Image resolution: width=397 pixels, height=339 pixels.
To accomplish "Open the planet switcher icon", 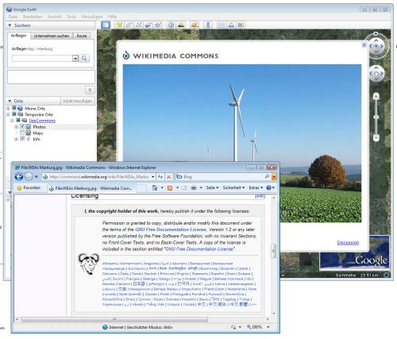I will (x=195, y=25).
